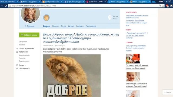Open the post title Всем доброго утра

81,38
